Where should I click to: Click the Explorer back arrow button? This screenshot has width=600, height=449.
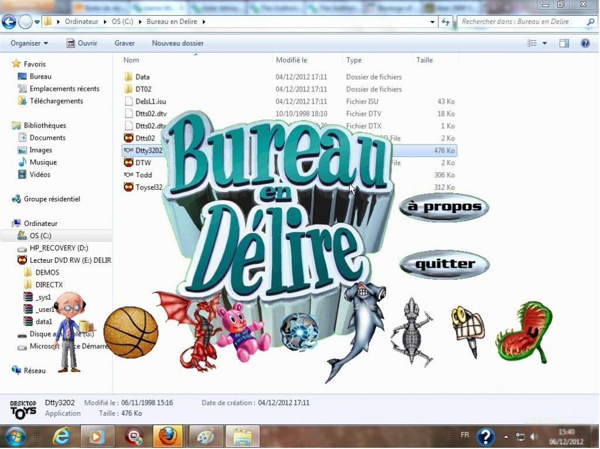[9, 22]
